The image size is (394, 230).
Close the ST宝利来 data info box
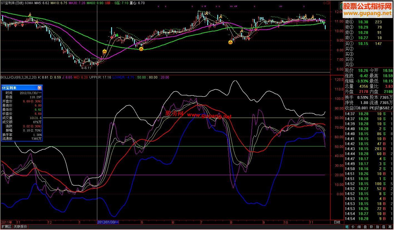click(39, 88)
